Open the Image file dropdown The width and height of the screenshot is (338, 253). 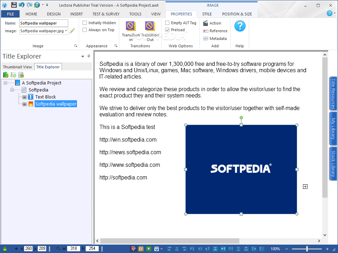[66, 30]
